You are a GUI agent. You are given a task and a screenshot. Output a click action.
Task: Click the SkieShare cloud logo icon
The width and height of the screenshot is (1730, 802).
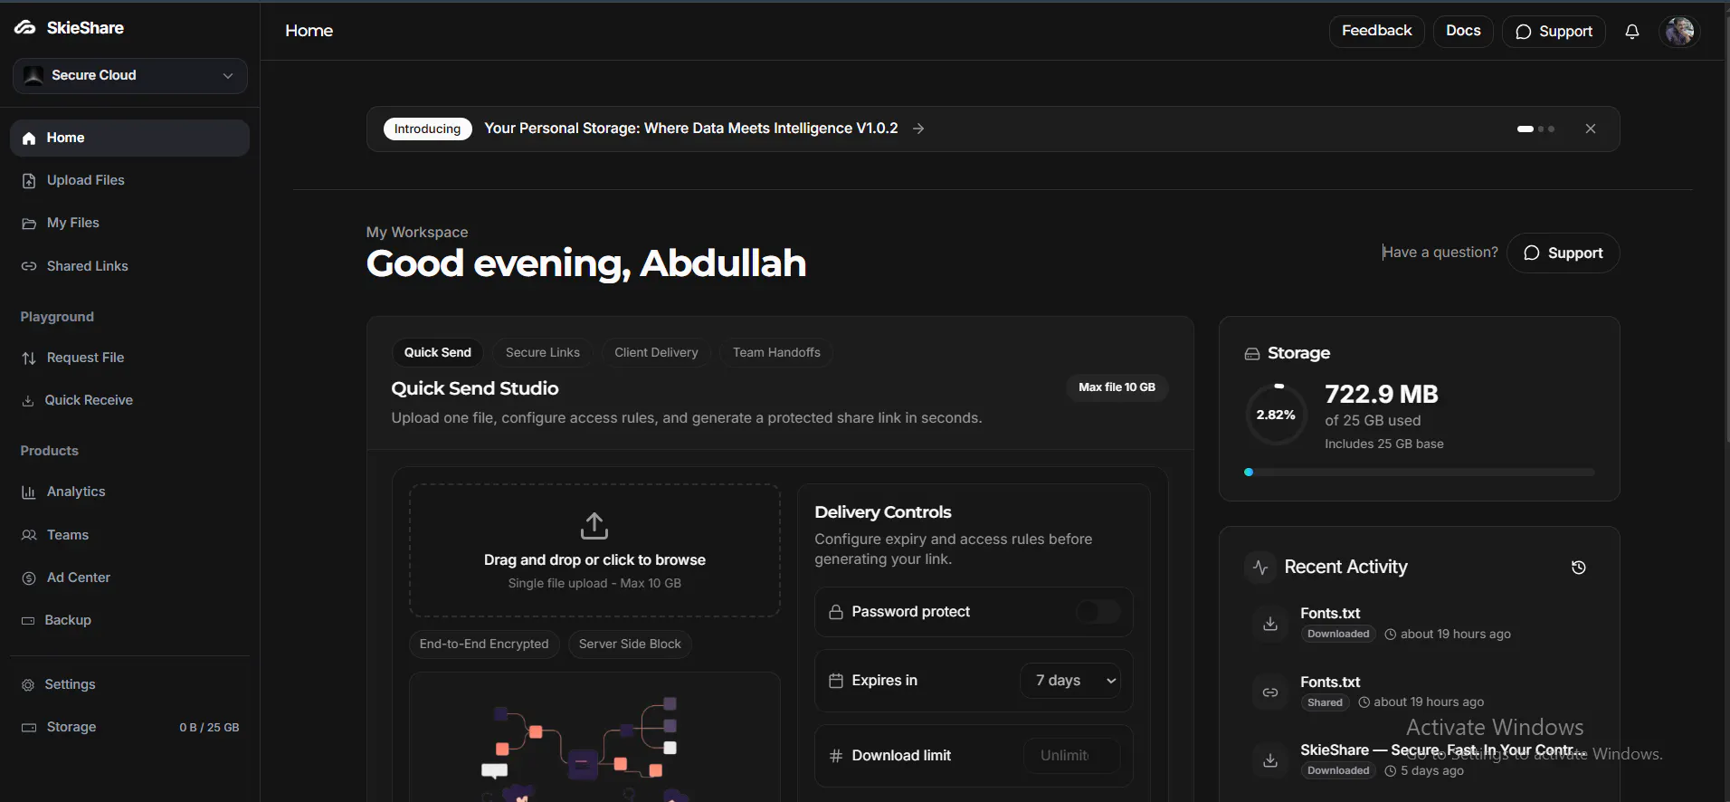pyautogui.click(x=25, y=28)
